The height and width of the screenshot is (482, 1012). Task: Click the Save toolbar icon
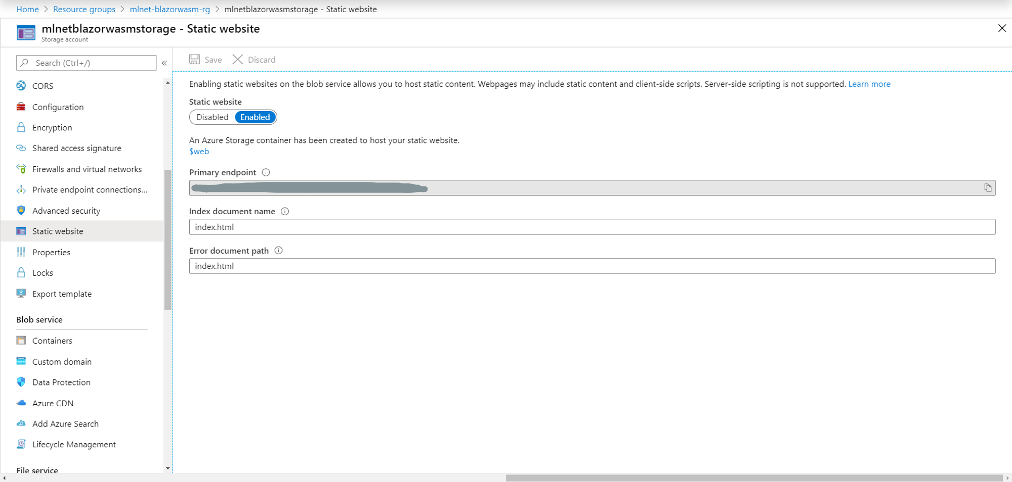pos(195,59)
